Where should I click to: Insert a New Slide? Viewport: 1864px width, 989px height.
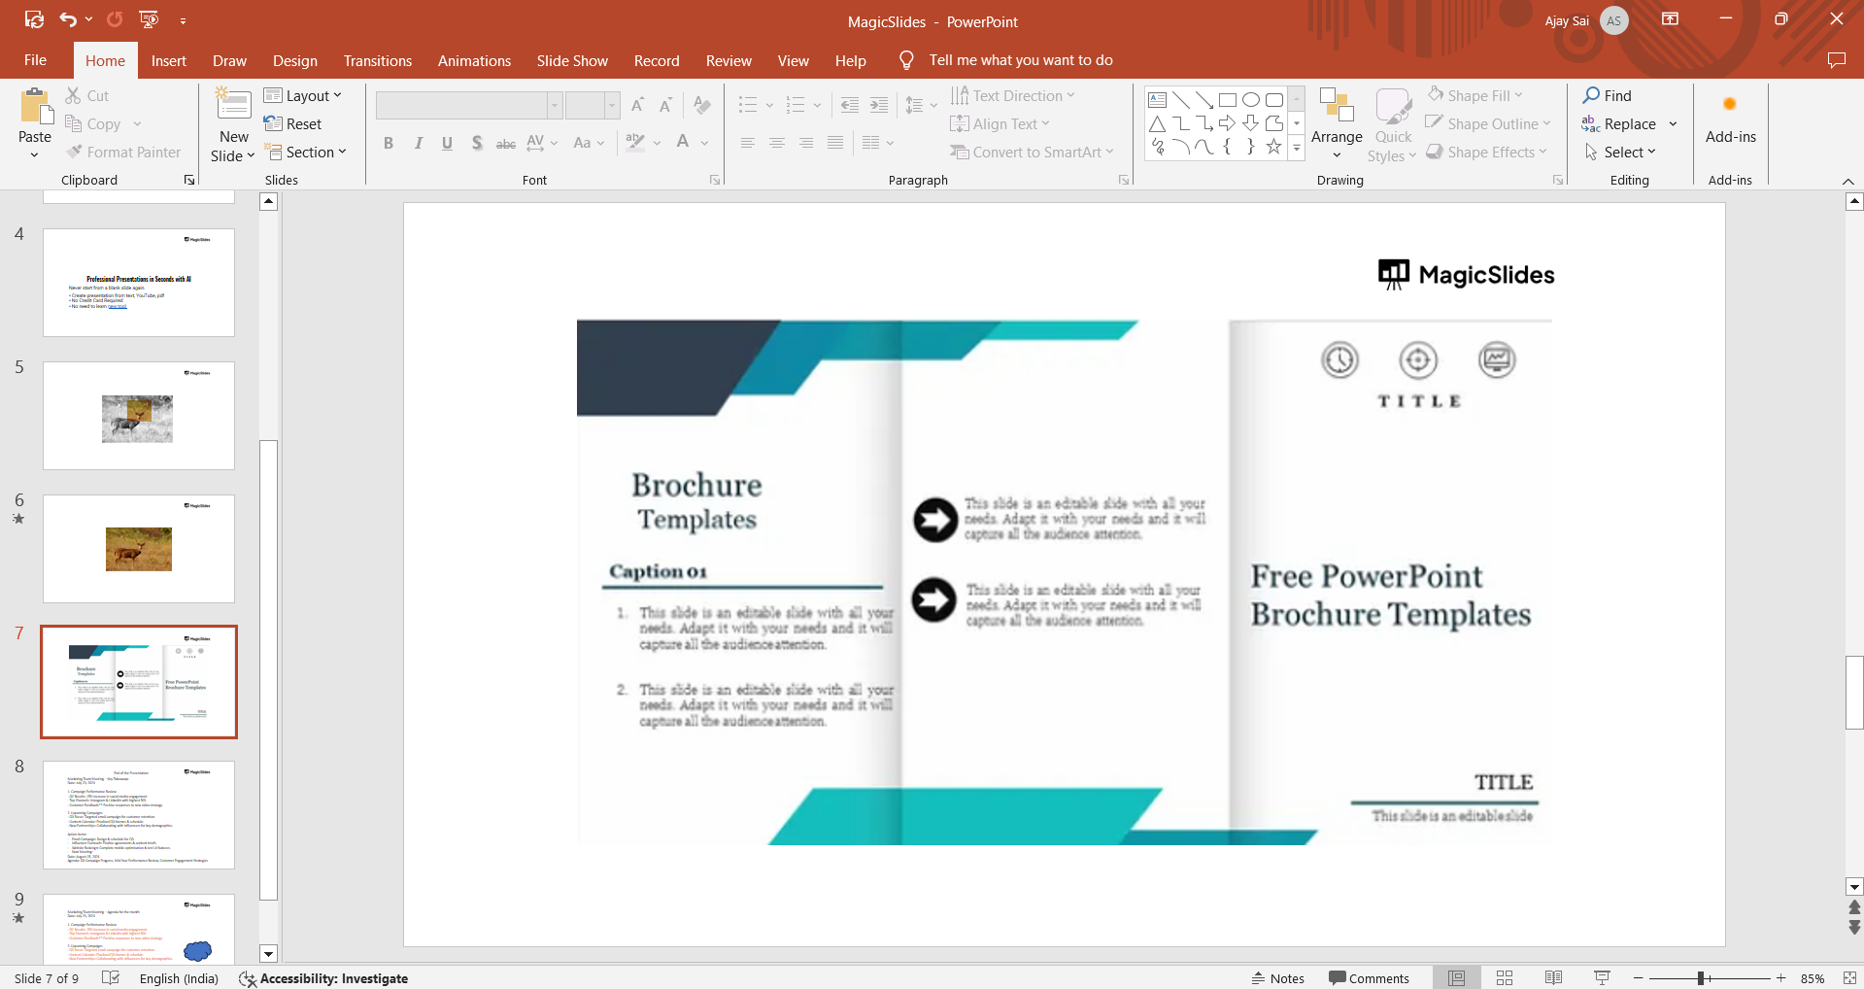tap(233, 105)
